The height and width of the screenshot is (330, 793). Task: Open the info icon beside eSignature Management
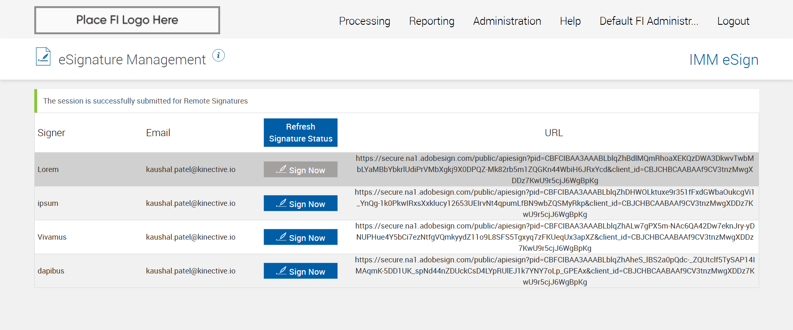[x=218, y=55]
